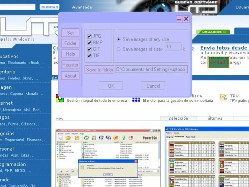This screenshot has width=249, height=187.
Task: Open the Mail category link
Action: [x=27, y=110]
